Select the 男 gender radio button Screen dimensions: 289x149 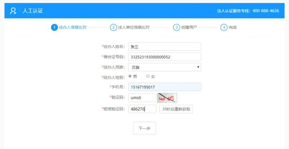[x=130, y=76]
